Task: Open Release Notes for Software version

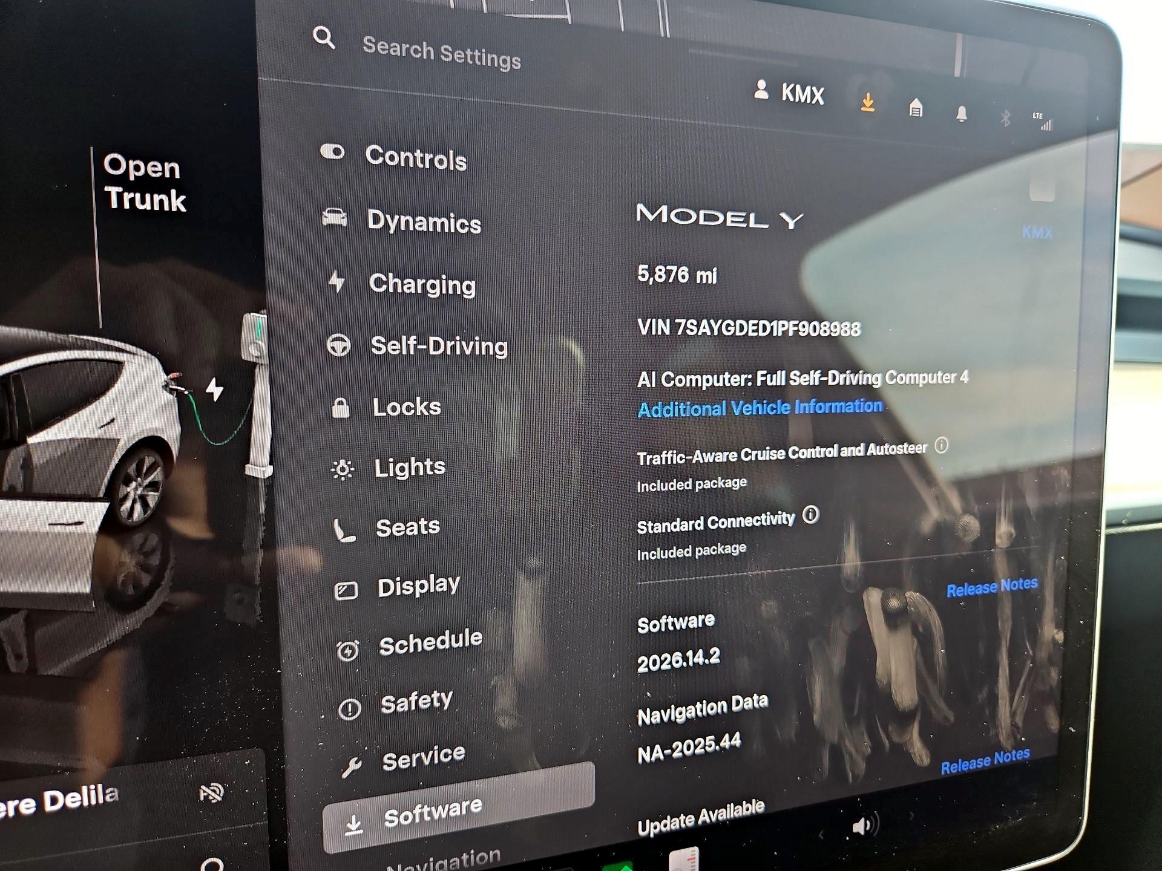Action: tap(992, 587)
